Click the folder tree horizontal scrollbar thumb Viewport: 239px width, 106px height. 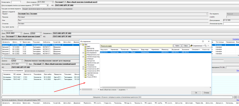(87, 90)
